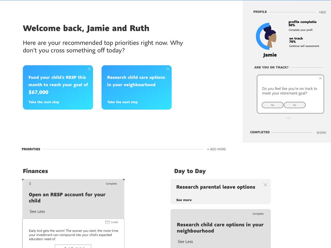Click + ADD MORE priorities
Image resolution: width=331 pixels, height=248 pixels.
[x=217, y=149]
